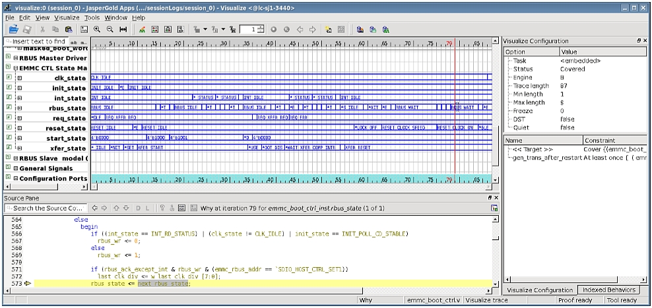Click the open folder toolbar icon
The image size is (652, 308).
[x=13, y=30]
